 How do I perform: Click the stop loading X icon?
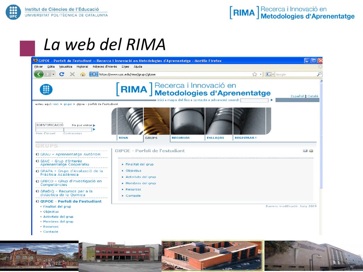click(72, 74)
